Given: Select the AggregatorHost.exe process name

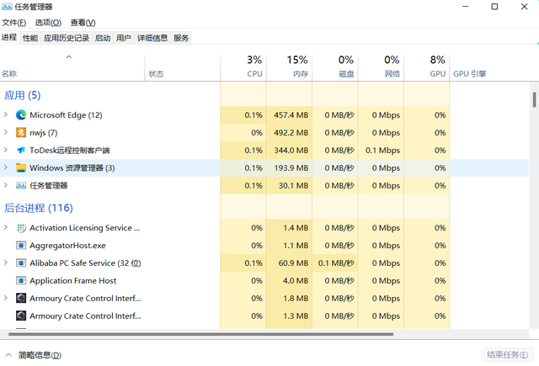Looking at the screenshot, I should [67, 246].
